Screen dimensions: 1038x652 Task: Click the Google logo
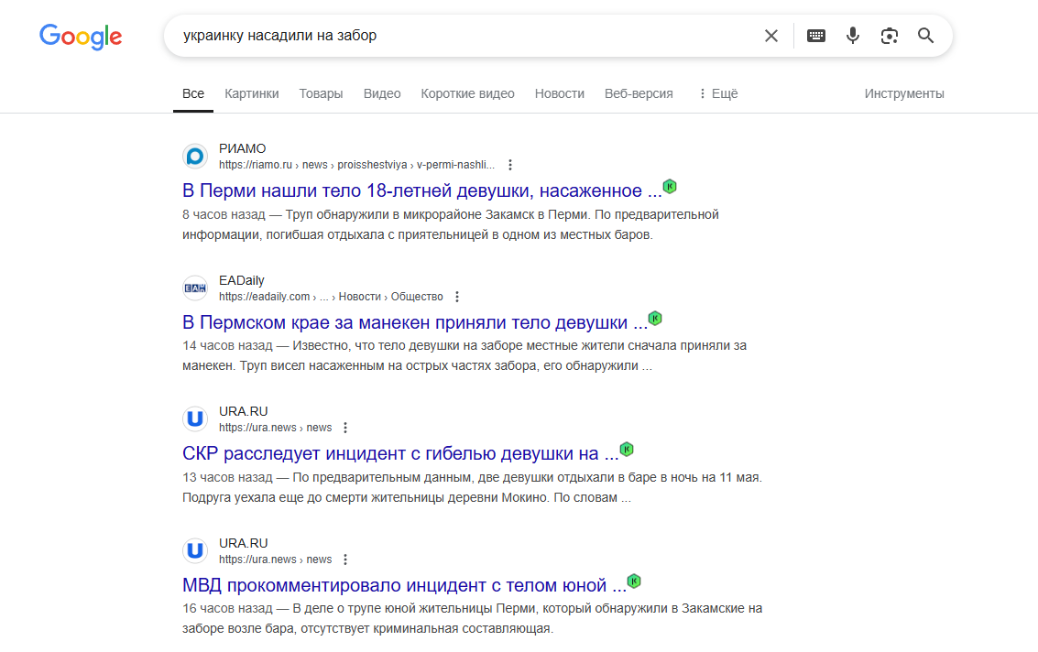point(81,37)
